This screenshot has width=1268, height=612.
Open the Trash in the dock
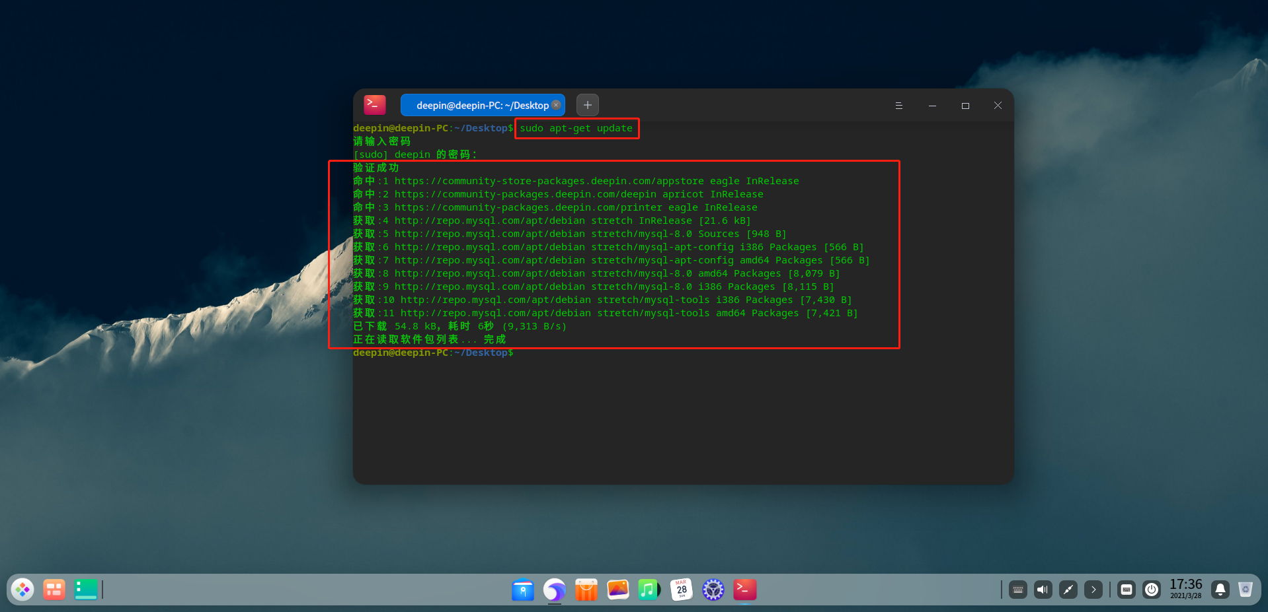click(x=1246, y=590)
